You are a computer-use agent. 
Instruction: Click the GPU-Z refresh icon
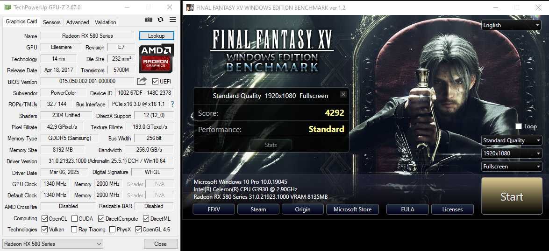point(160,20)
